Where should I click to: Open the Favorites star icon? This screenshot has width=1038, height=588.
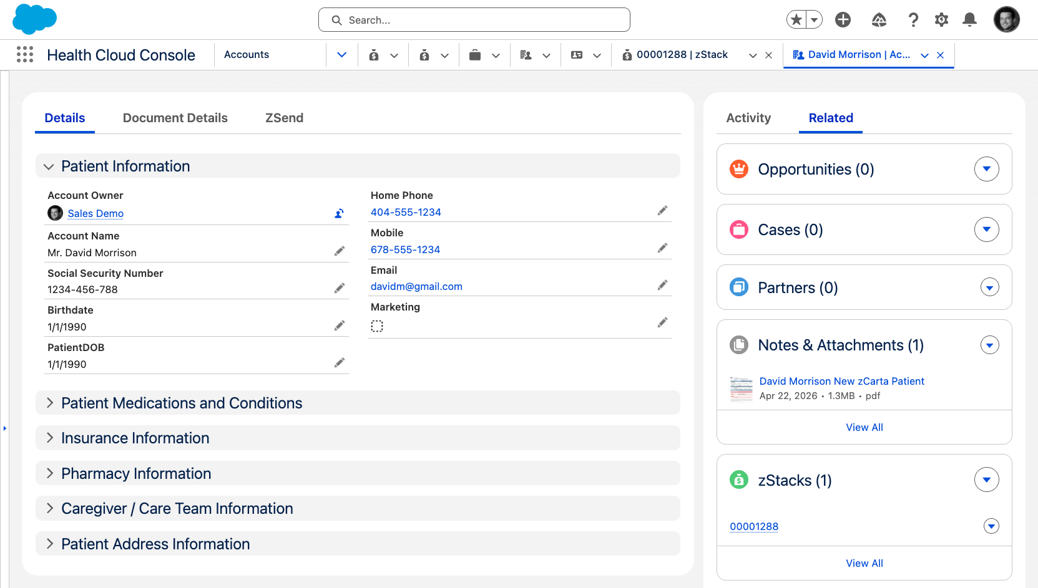[x=796, y=20]
